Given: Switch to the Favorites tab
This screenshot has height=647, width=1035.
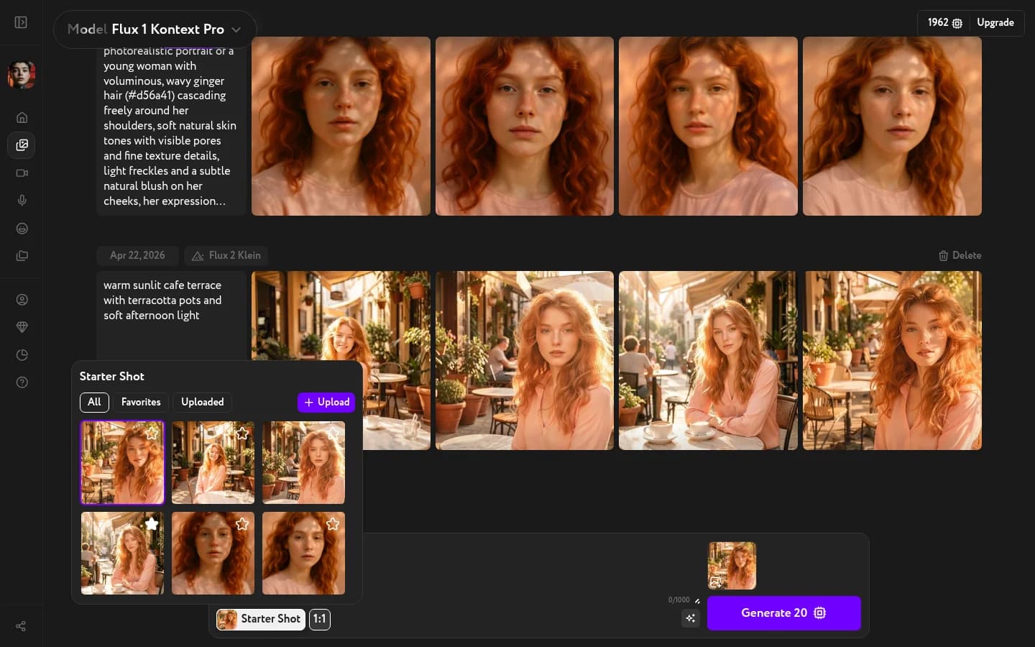Looking at the screenshot, I should 141,403.
